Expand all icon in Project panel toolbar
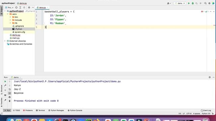The width and height of the screenshot is (216, 121). click(x=20, y=7)
